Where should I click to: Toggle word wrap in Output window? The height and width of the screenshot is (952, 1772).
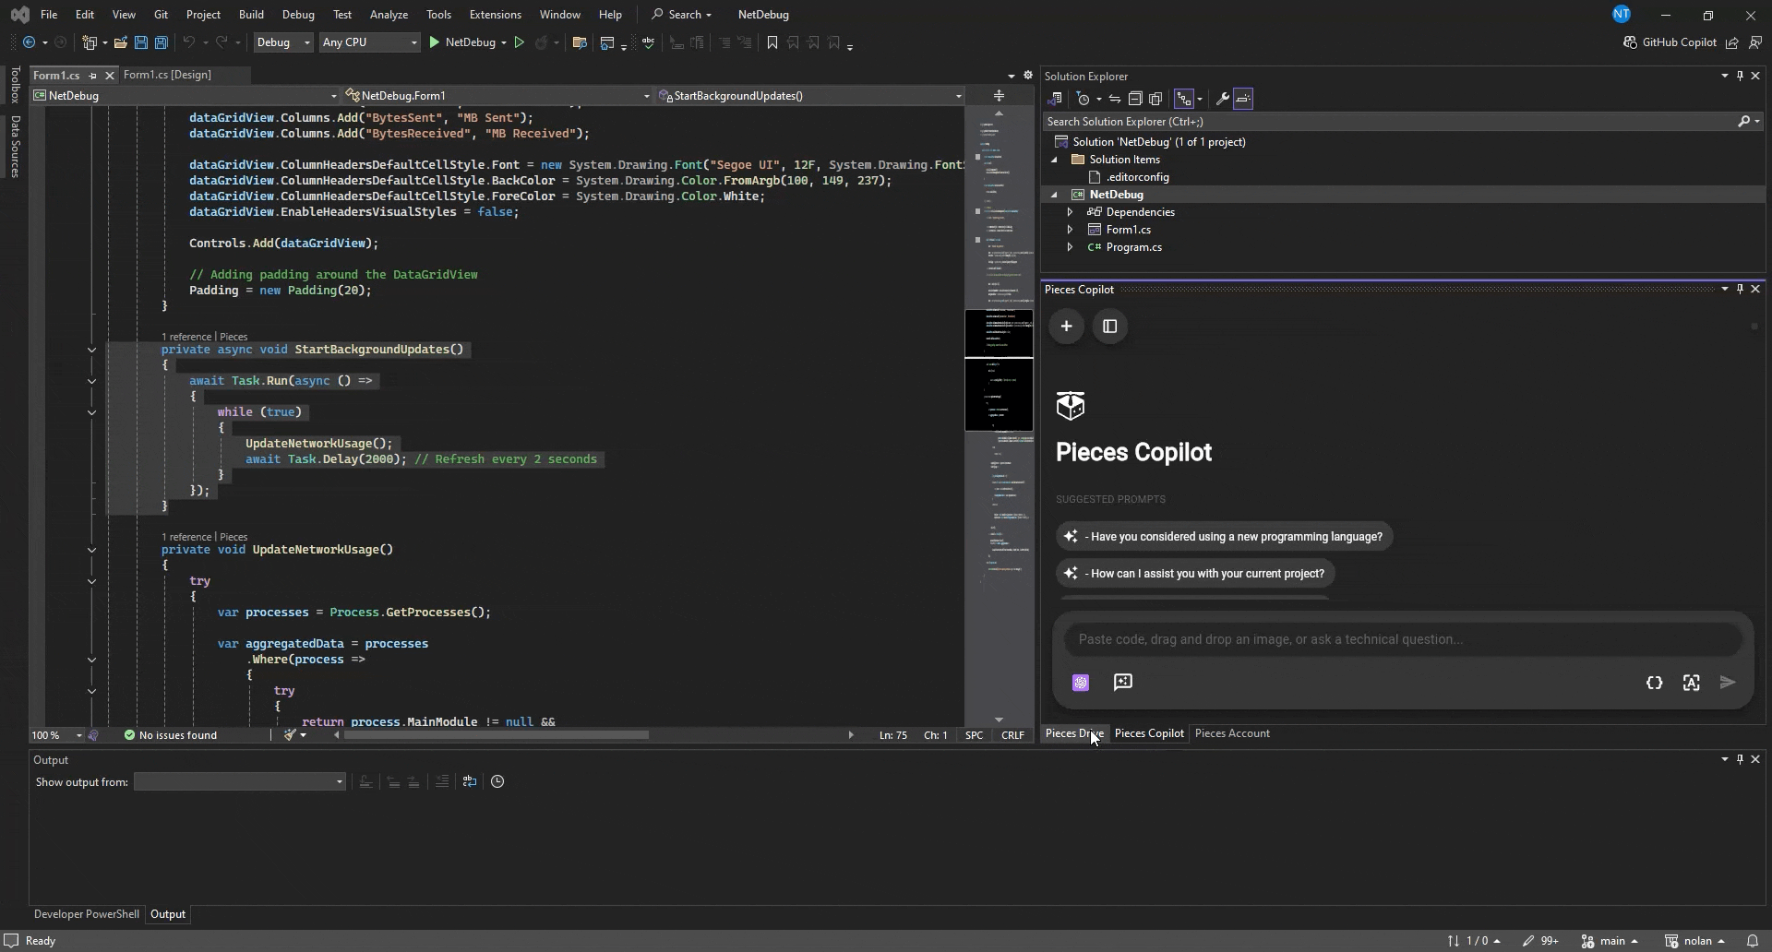pyautogui.click(x=470, y=782)
